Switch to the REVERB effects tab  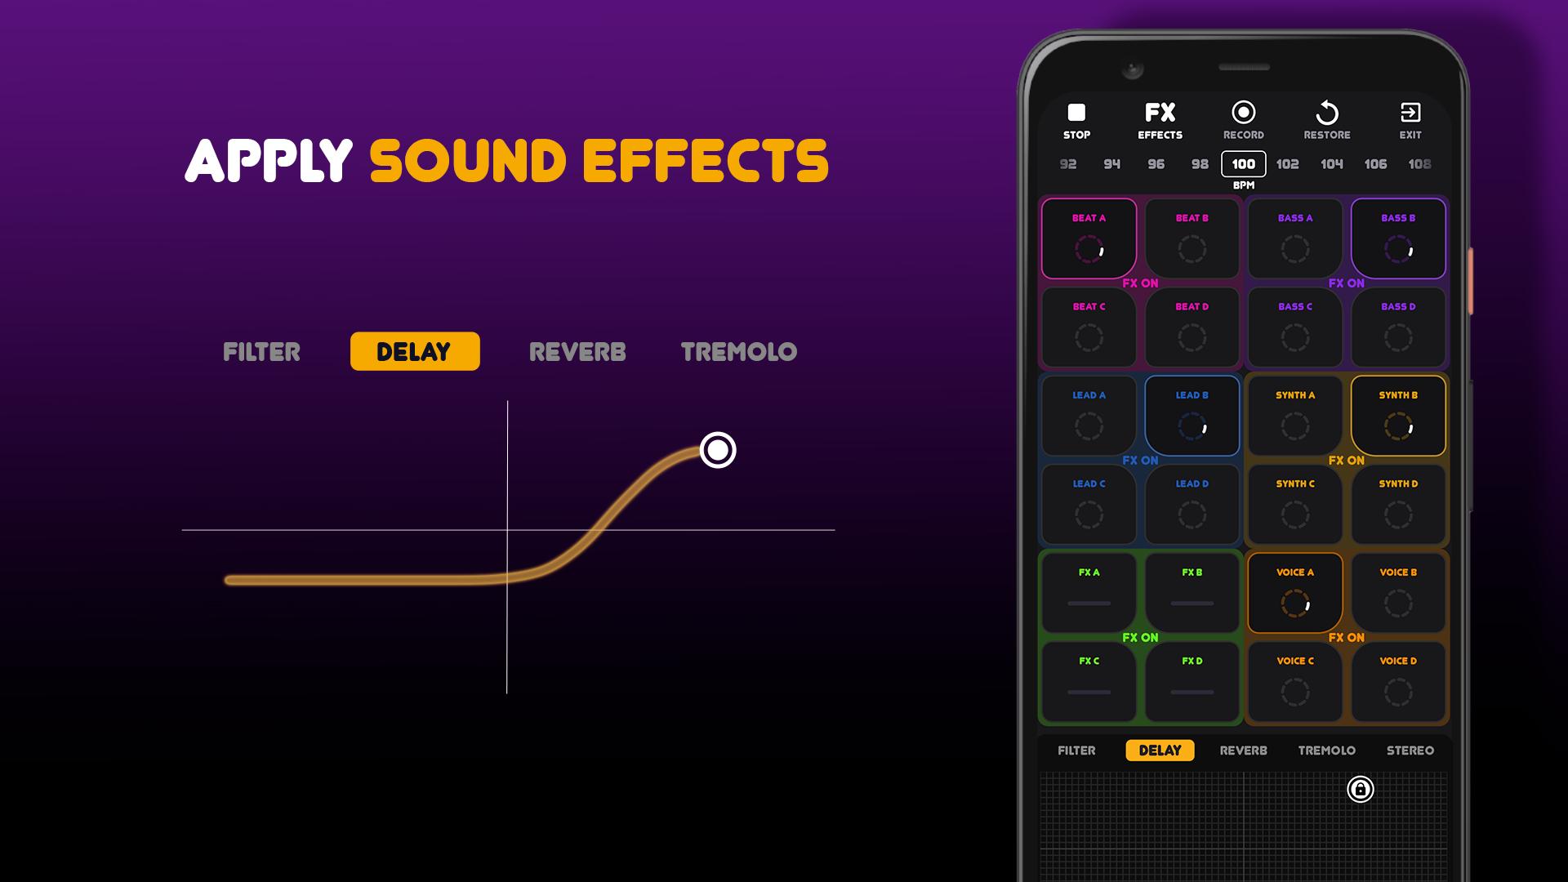click(x=1243, y=751)
